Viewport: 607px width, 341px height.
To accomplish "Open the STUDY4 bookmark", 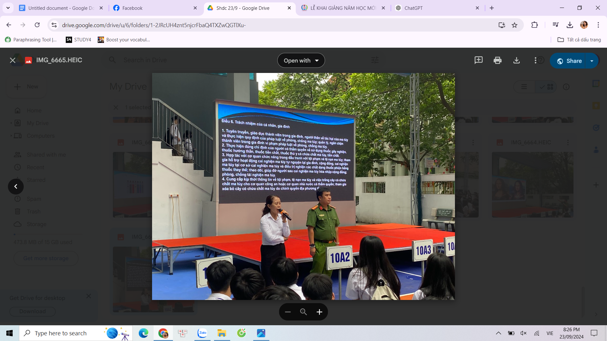I will pyautogui.click(x=78, y=39).
